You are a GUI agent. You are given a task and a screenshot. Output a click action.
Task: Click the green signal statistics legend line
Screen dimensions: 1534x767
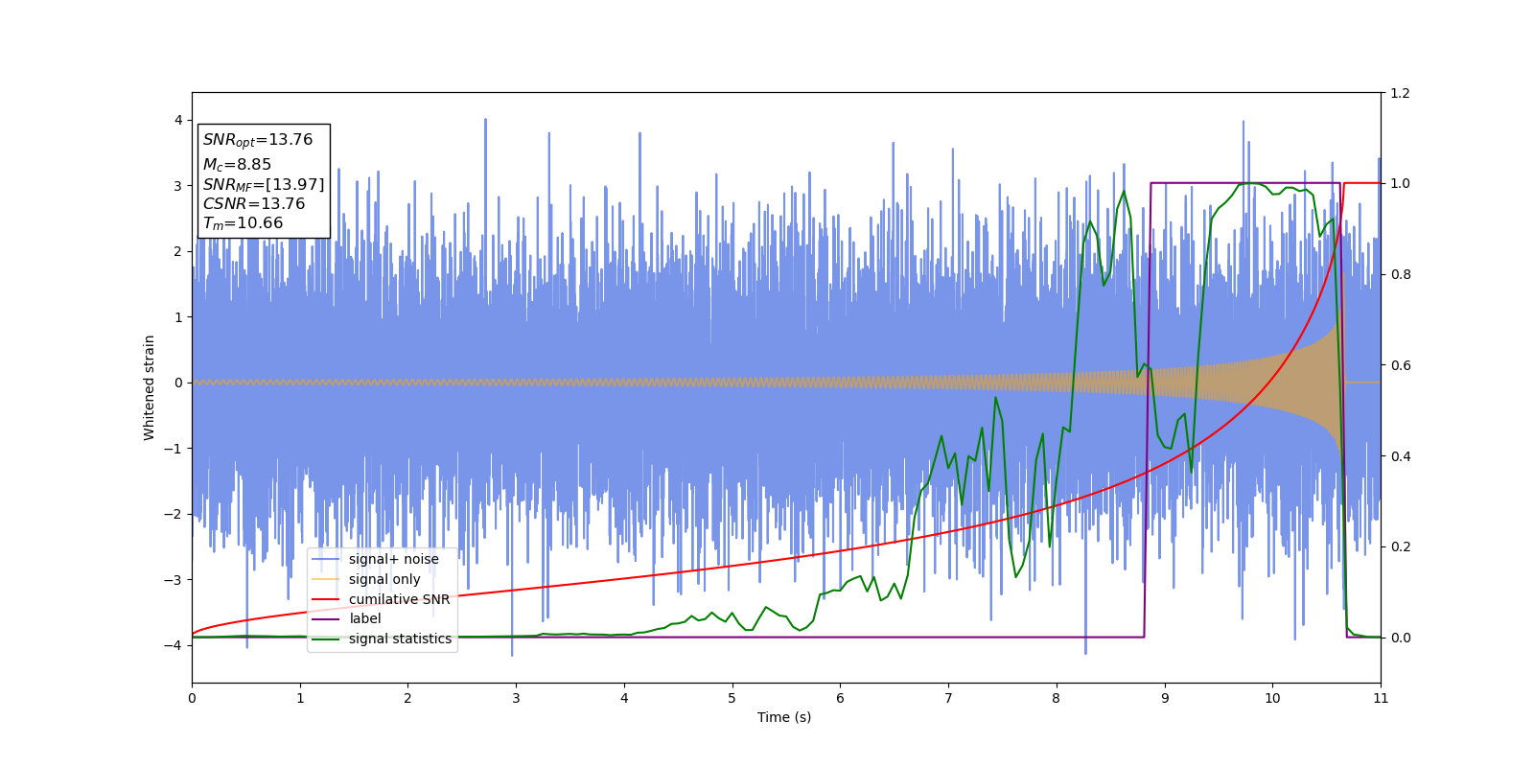(326, 639)
